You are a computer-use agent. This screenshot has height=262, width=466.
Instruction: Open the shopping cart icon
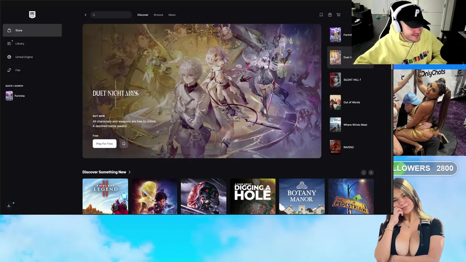pyautogui.click(x=339, y=15)
